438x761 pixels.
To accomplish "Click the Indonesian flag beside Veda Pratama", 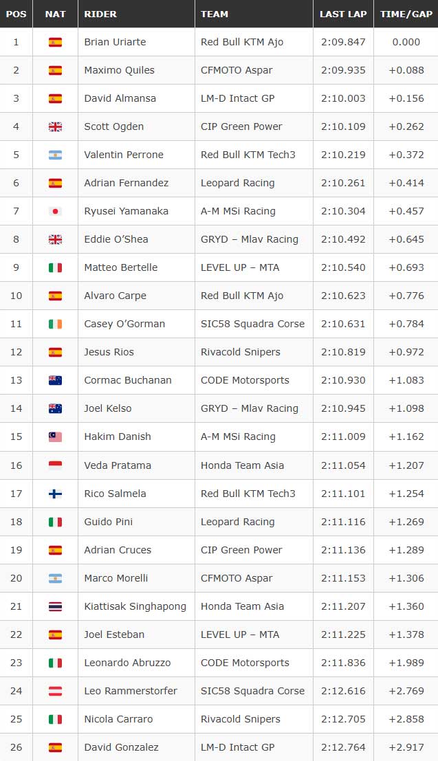I will point(55,465).
